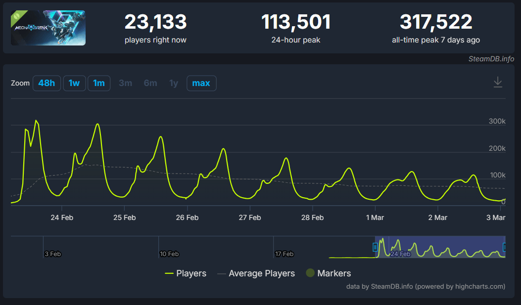
Task: Select the disabled 3m zoom option
Action: coord(126,83)
